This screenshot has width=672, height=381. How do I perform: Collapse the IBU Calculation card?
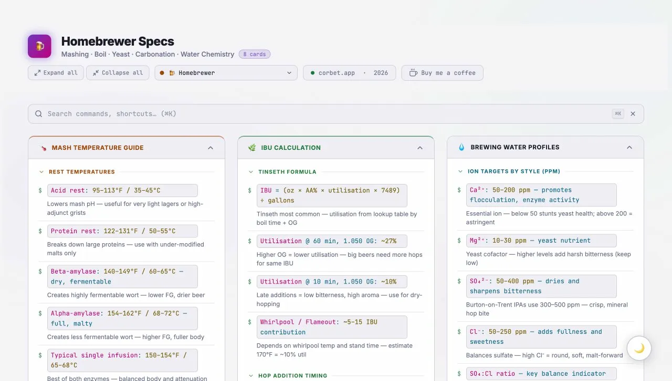420,148
